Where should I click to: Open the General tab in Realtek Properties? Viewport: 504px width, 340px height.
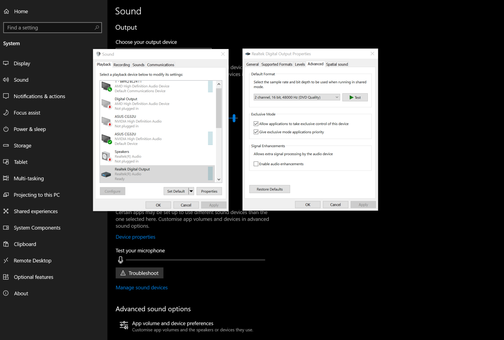click(x=252, y=64)
